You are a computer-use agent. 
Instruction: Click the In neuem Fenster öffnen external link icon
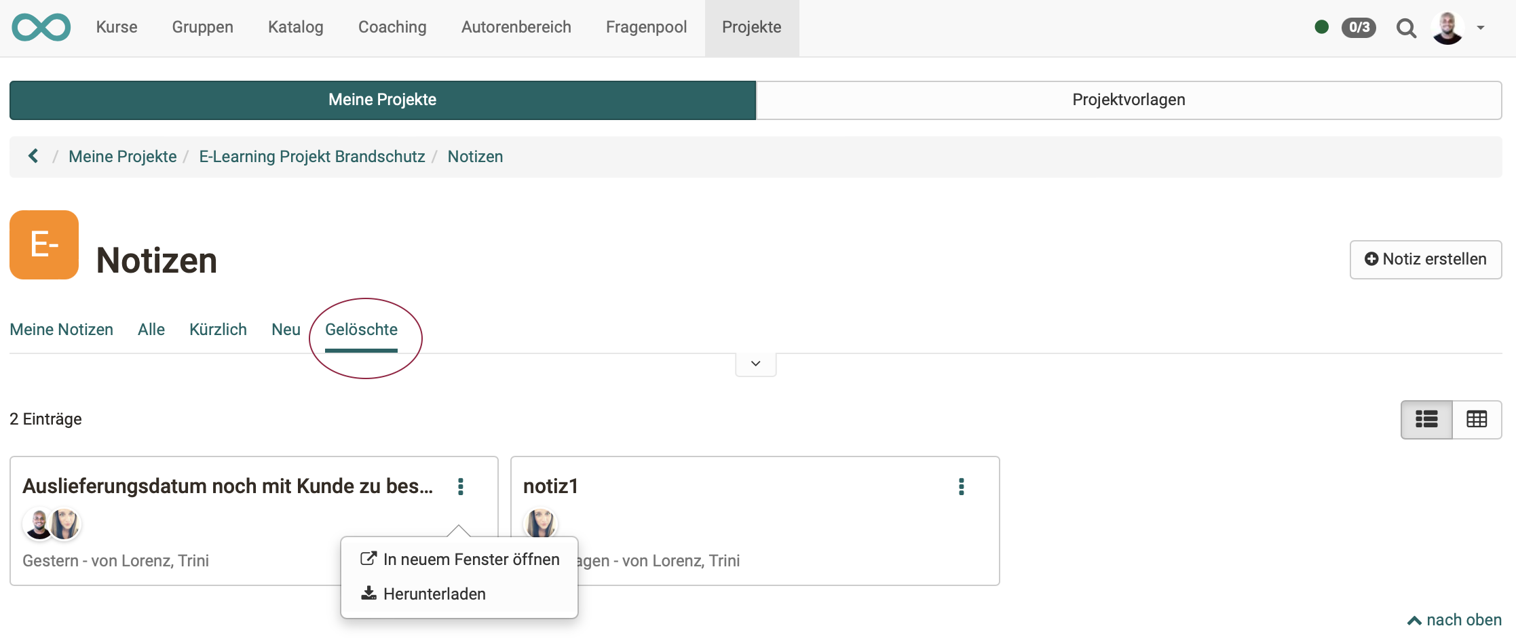point(368,558)
